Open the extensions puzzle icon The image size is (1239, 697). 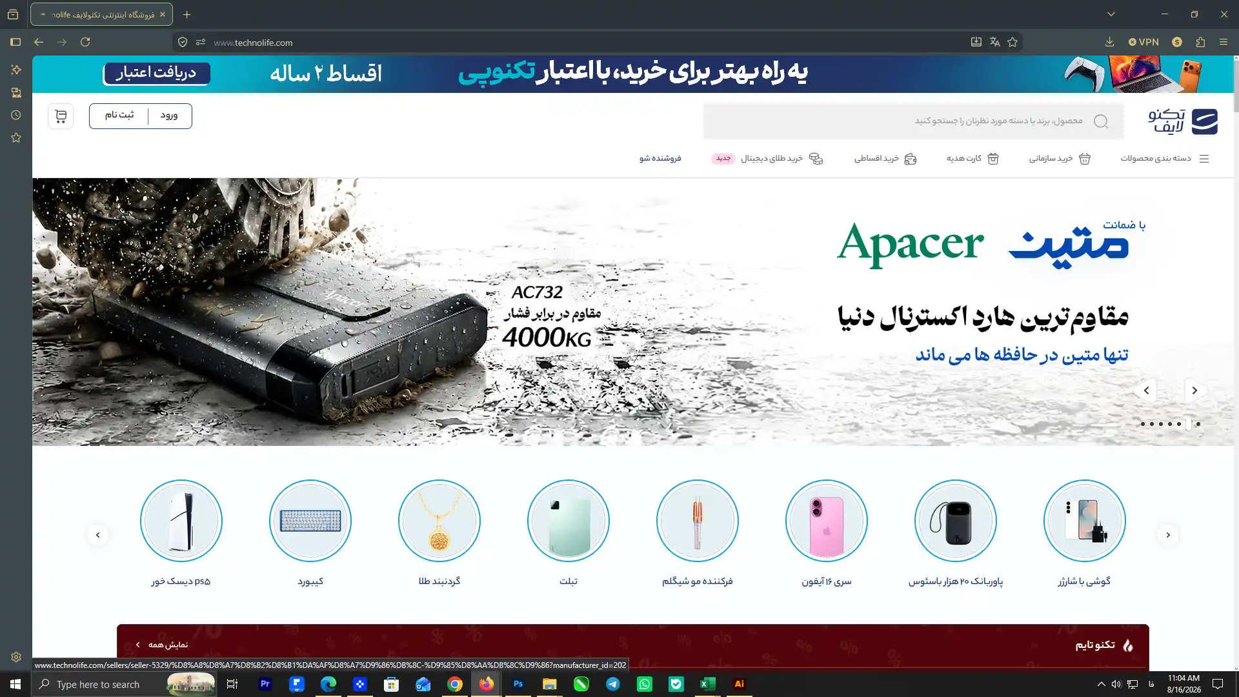(x=1200, y=42)
